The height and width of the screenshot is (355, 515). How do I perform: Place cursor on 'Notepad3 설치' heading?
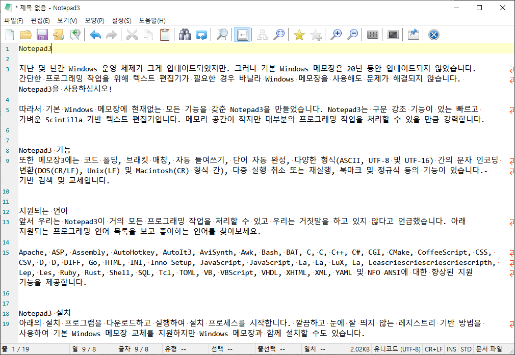(45, 313)
